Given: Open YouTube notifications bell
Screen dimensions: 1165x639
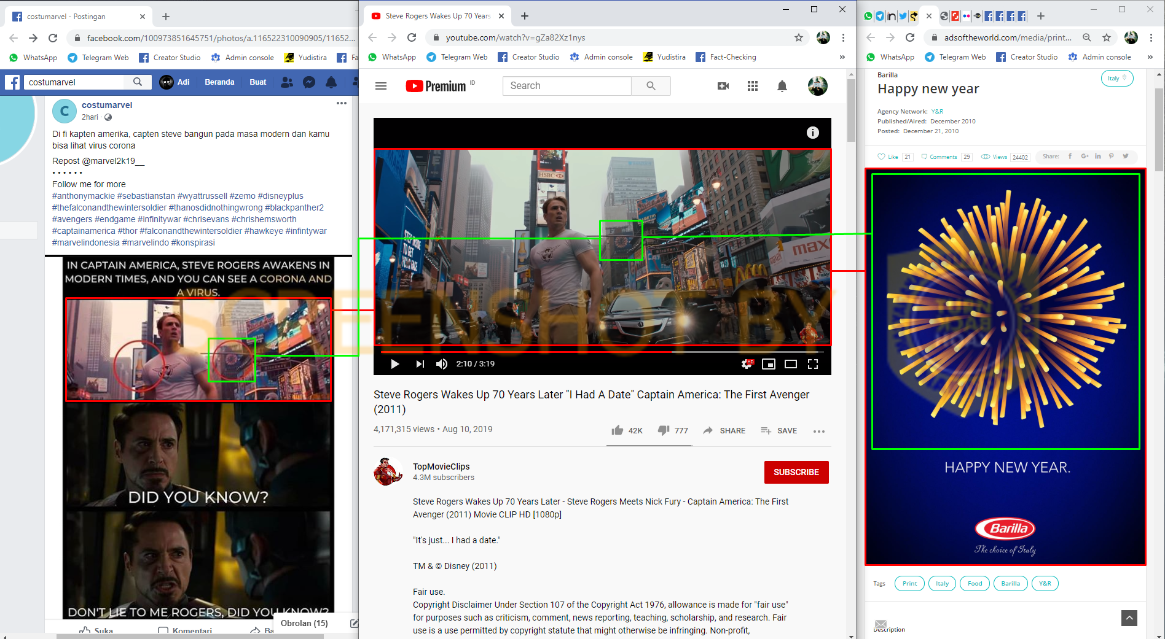Looking at the screenshot, I should click(x=782, y=86).
